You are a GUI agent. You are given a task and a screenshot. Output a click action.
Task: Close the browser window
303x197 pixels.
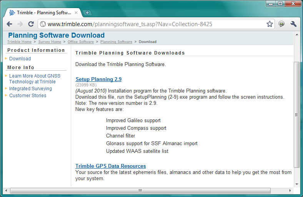[x=293, y=4]
